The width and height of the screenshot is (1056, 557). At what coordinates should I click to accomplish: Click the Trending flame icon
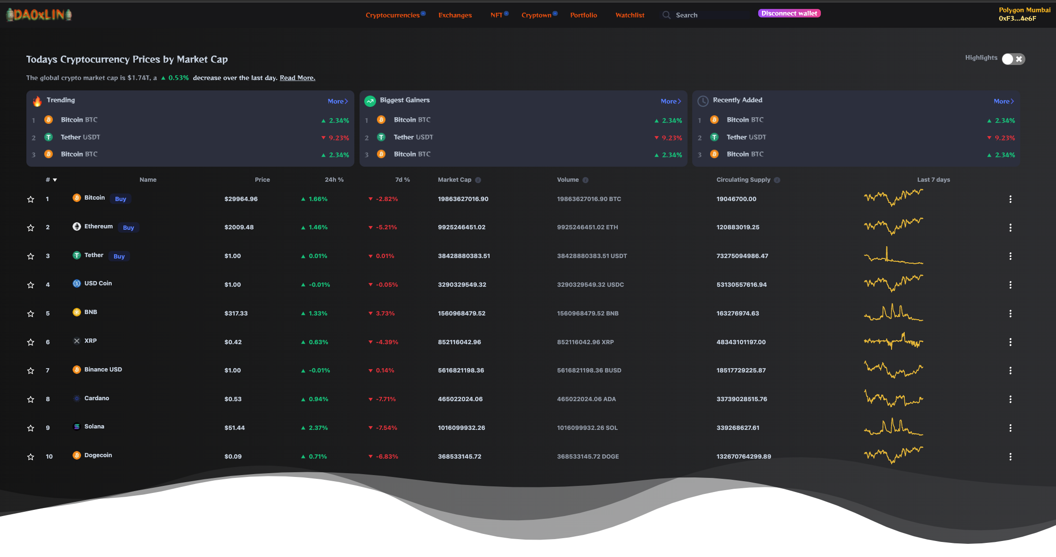[37, 101]
